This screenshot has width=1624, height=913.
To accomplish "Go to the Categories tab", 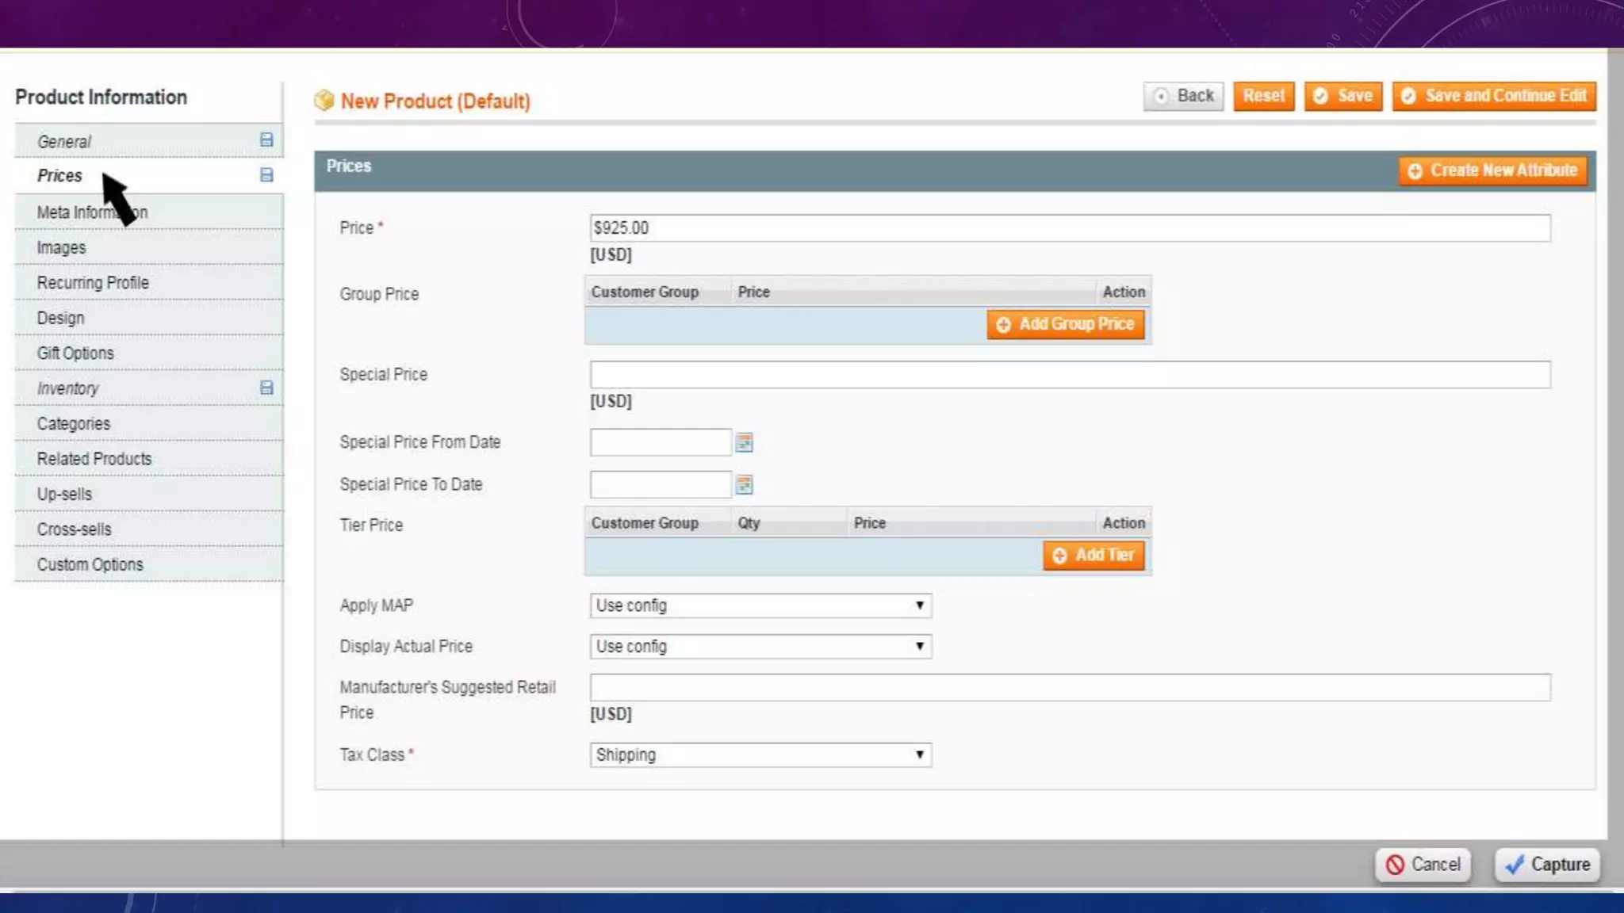I will (x=73, y=423).
